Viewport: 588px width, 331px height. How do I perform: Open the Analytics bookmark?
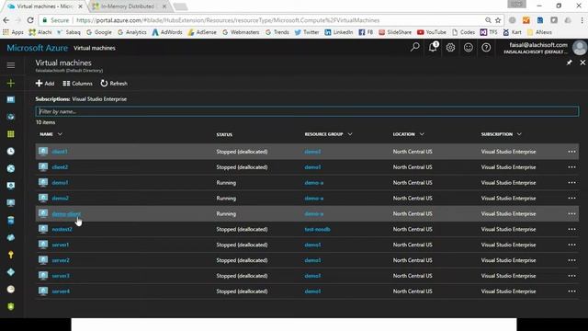(132, 32)
